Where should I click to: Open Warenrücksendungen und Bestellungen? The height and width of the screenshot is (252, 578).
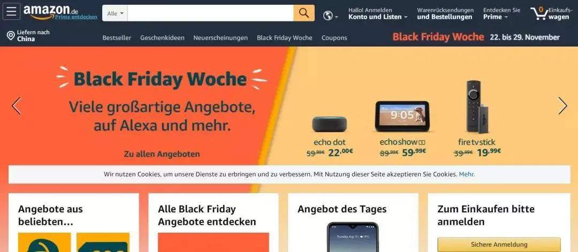[x=445, y=13]
